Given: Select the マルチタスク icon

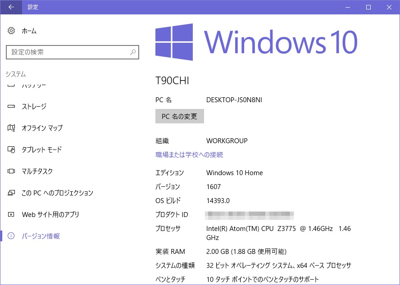Looking at the screenshot, I should click(x=11, y=171).
